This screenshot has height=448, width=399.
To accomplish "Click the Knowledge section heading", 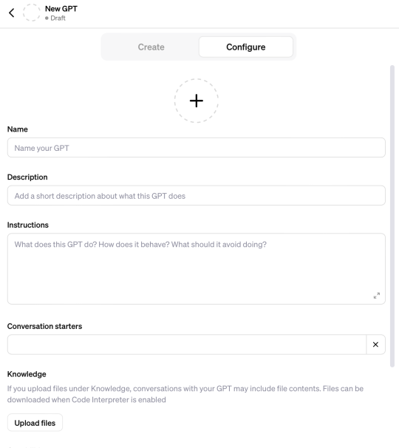I will (x=27, y=374).
